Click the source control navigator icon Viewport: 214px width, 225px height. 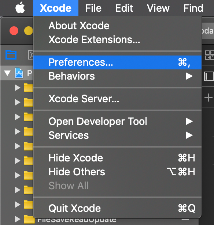30,55
